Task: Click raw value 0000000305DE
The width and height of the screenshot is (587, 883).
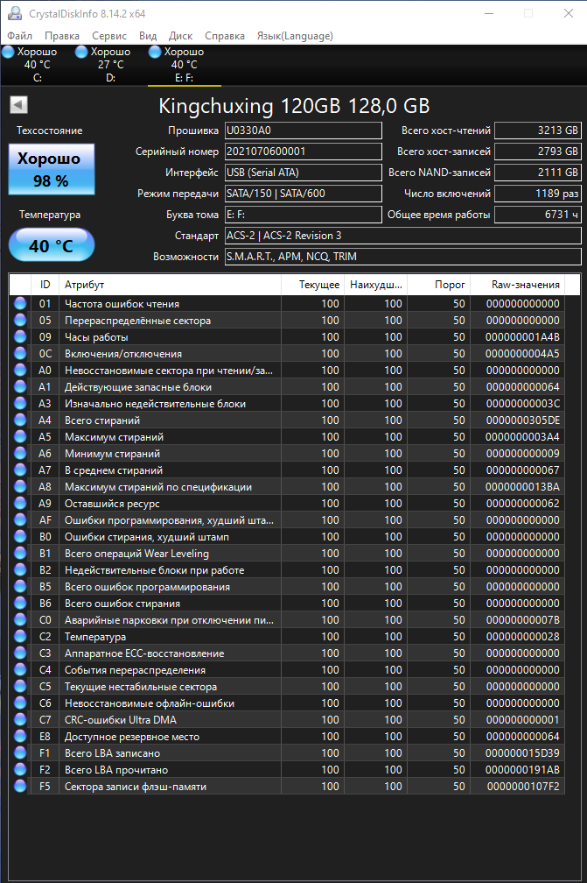Action: coord(522,420)
